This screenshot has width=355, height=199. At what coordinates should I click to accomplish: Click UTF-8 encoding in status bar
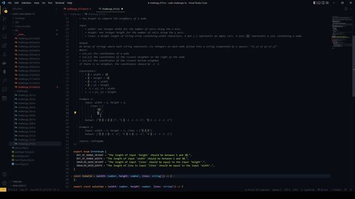pos(287,190)
